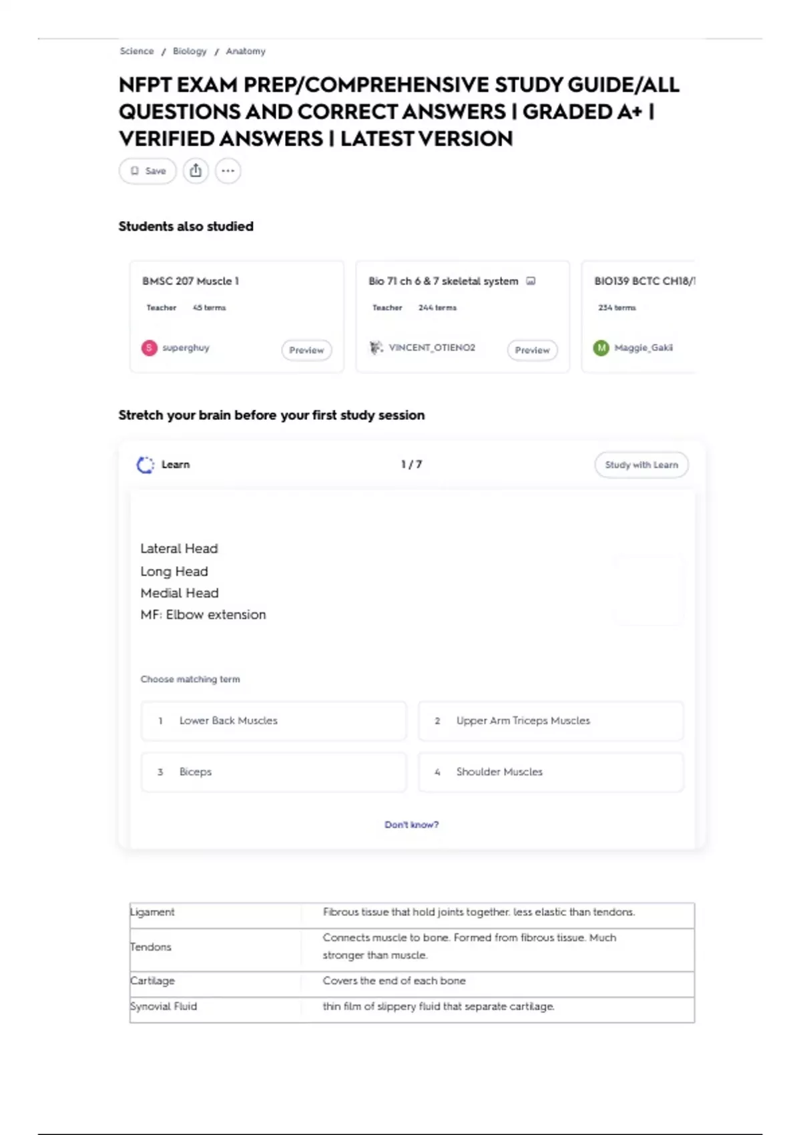
Task: Click image icon beside Bio 71 title
Action: [x=531, y=281]
